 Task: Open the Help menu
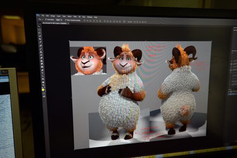pyautogui.click(x=96, y=17)
